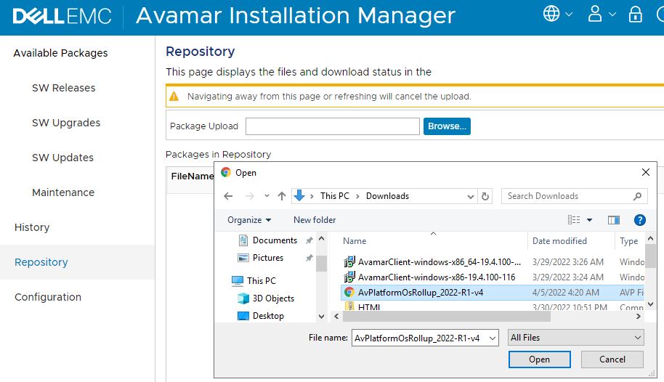Open the History sidebar item
This screenshot has width=664, height=382.
[x=32, y=227]
